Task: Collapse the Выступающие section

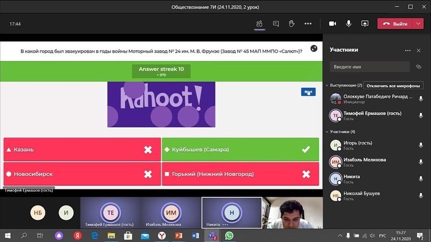Action: (x=327, y=85)
